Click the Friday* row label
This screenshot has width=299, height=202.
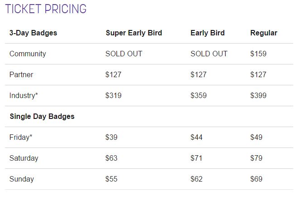tap(21, 137)
